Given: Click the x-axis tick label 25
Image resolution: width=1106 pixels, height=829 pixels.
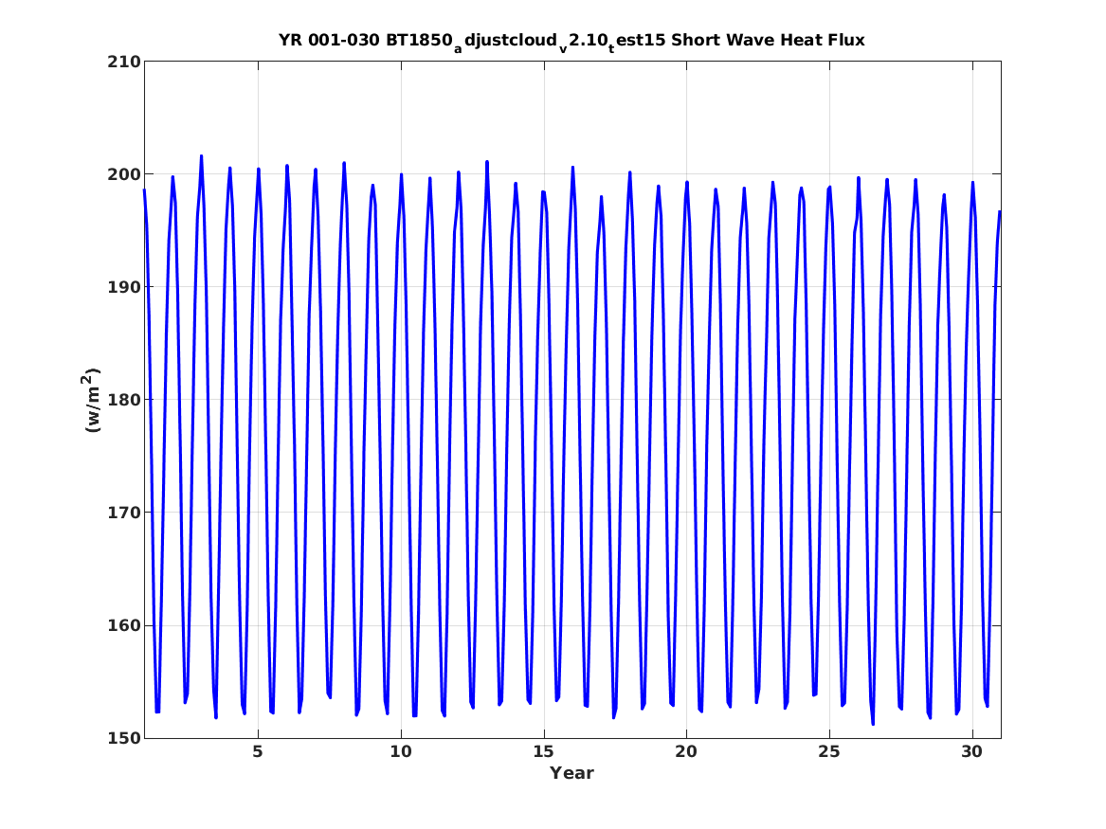Looking at the screenshot, I should coord(829,752).
